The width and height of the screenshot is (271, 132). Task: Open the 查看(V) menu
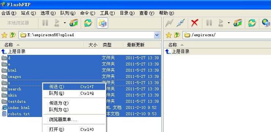pyautogui.click(x=147, y=13)
